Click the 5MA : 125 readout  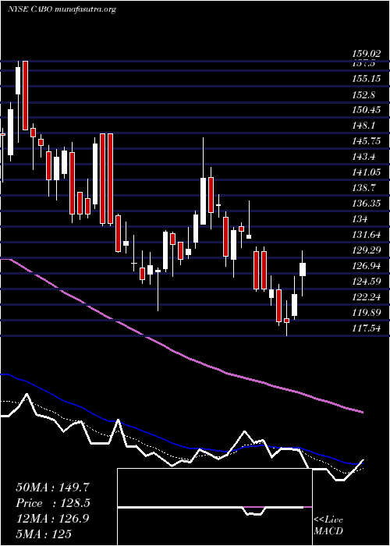(44, 534)
